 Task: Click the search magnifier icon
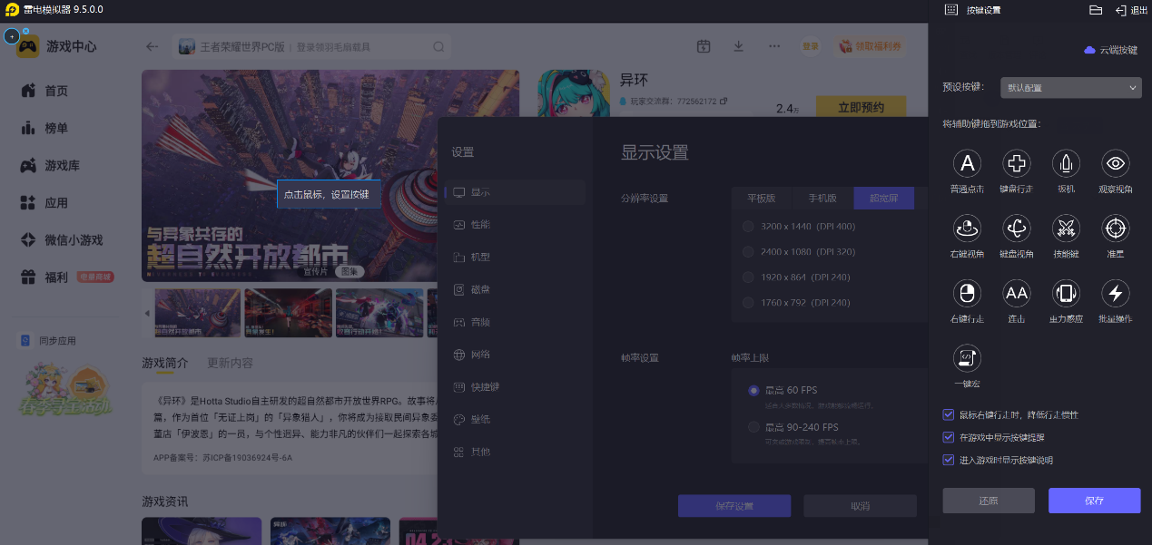(438, 47)
